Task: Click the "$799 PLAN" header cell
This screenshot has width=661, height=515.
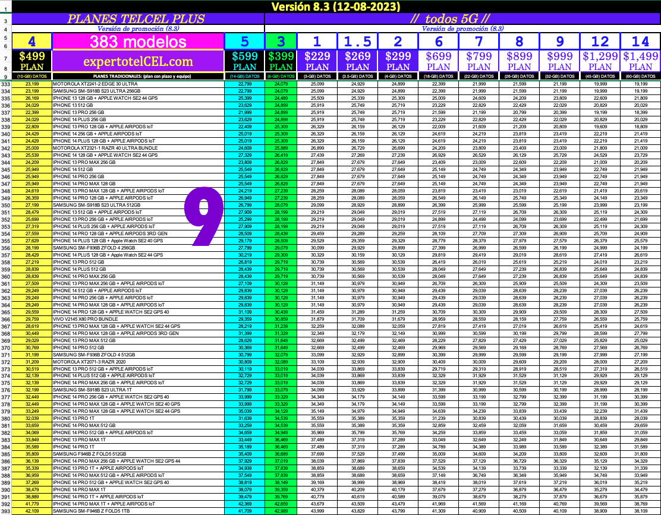Action: 479,62
